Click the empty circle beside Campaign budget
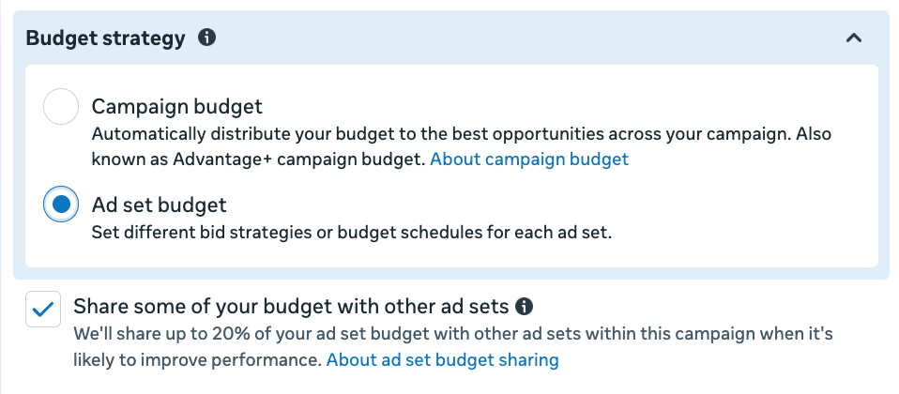 point(61,108)
